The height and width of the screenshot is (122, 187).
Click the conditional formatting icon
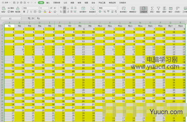point(124,8)
